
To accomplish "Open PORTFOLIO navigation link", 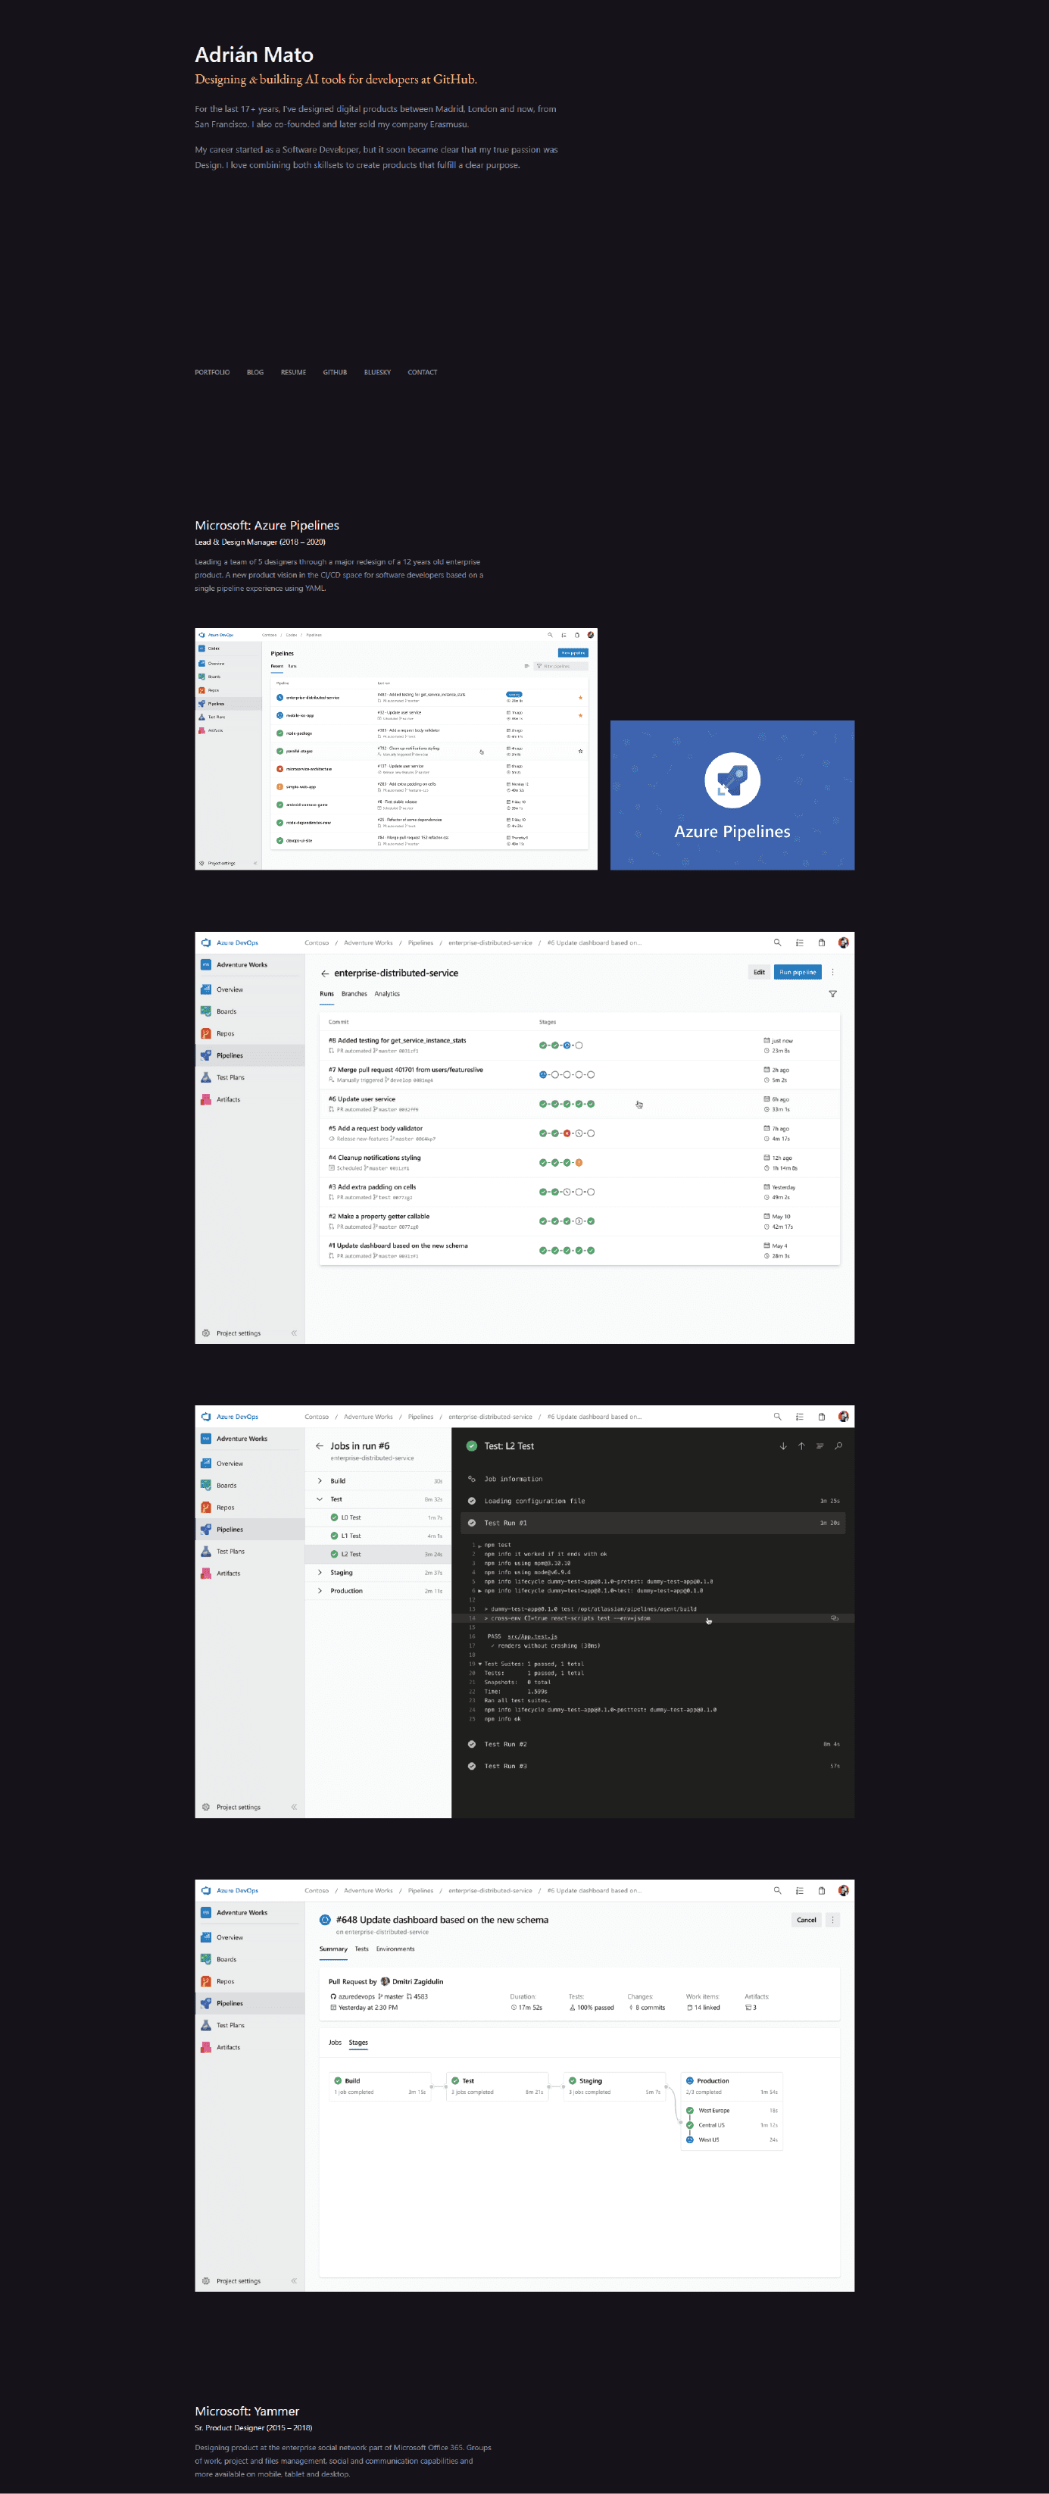I will 212,372.
